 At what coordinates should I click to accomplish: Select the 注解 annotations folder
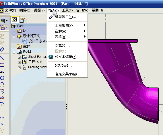click(24, 46)
